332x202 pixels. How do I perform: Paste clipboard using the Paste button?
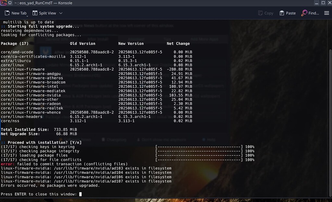coord(287,13)
